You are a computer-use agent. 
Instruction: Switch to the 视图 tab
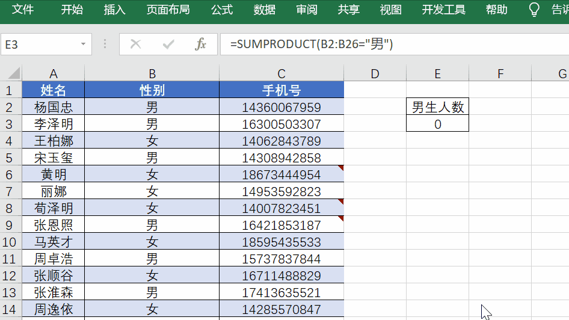tap(391, 10)
